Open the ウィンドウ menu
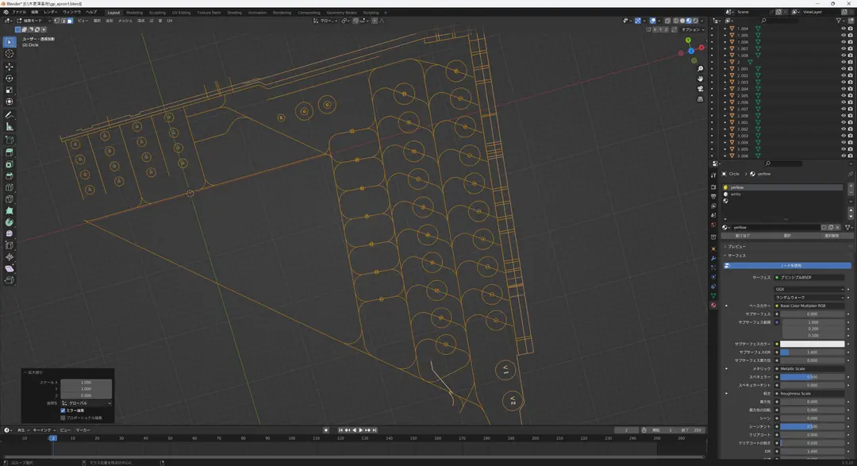This screenshot has height=466, width=857. click(71, 12)
